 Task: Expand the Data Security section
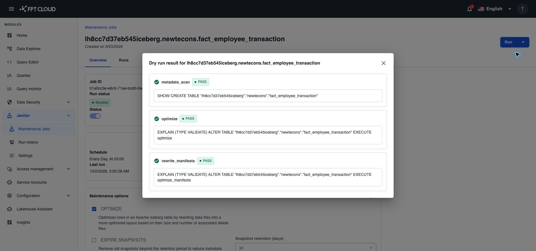[39, 102]
